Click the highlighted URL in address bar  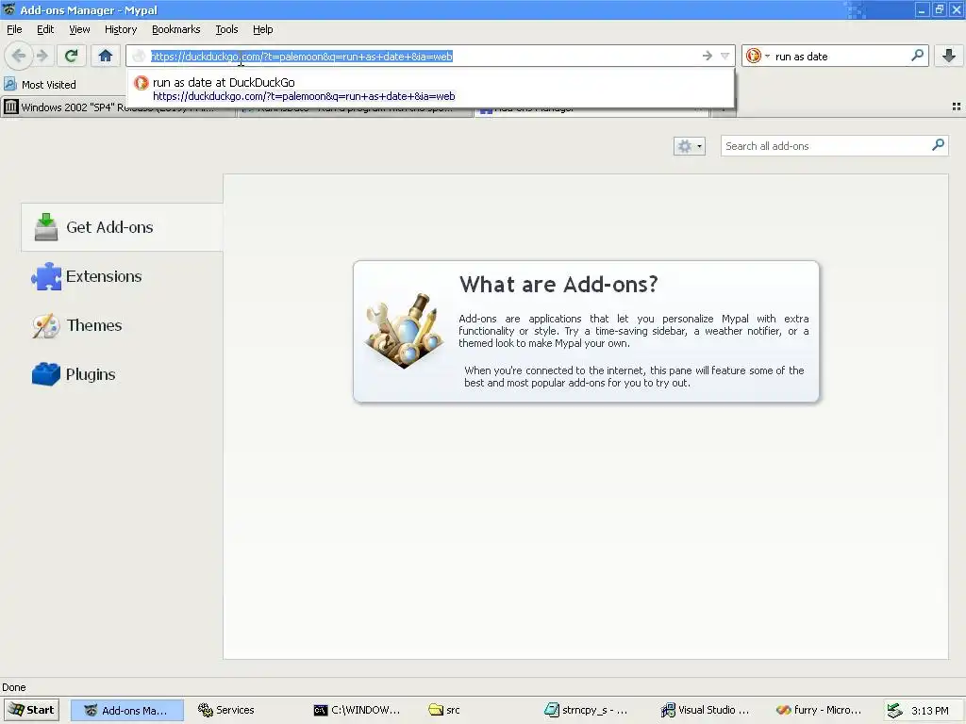pyautogui.click(x=302, y=56)
